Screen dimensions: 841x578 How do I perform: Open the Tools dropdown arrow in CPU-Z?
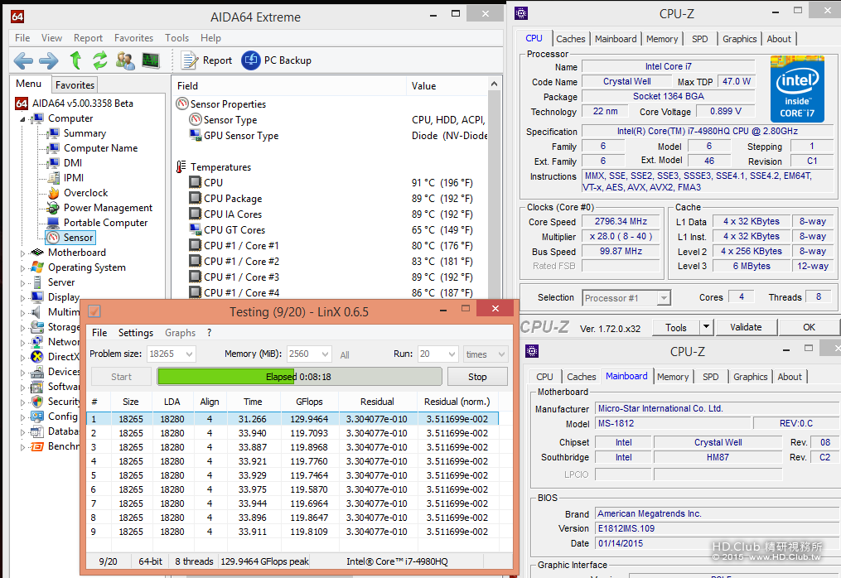tap(706, 327)
